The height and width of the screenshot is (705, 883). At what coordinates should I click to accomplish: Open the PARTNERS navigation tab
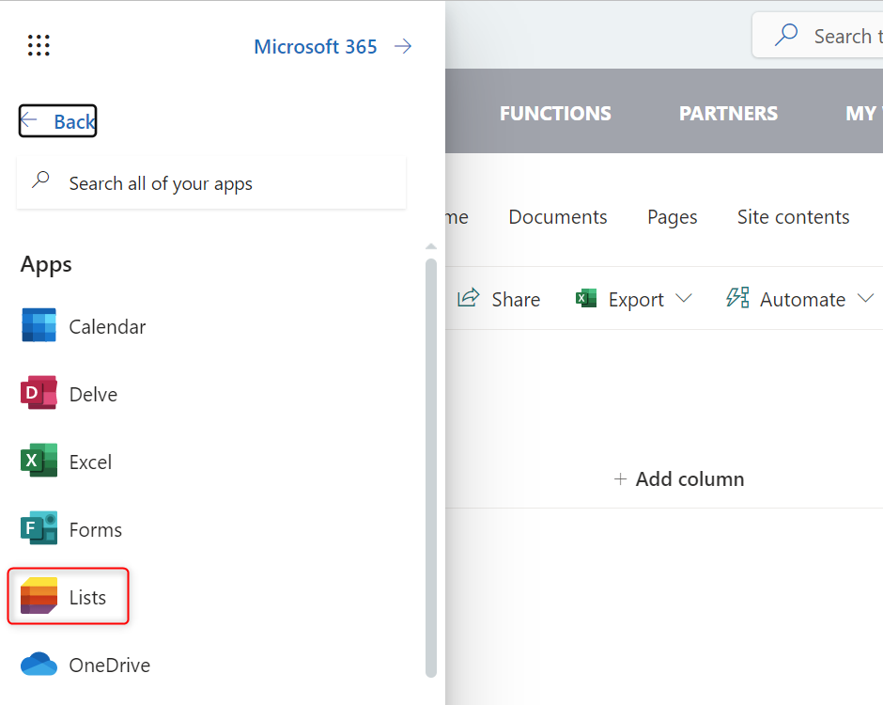(x=728, y=114)
